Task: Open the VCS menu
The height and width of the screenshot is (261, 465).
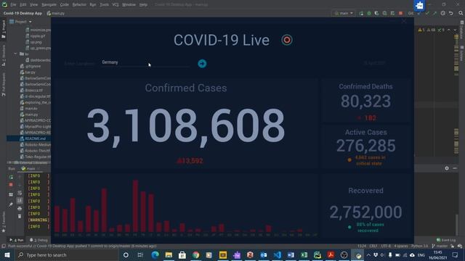Action: (x=116, y=5)
